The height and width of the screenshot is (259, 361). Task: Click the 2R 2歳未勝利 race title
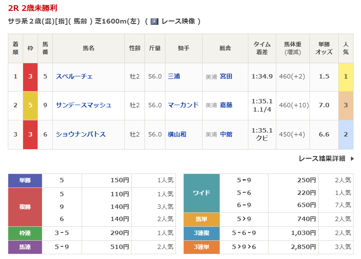point(33,8)
